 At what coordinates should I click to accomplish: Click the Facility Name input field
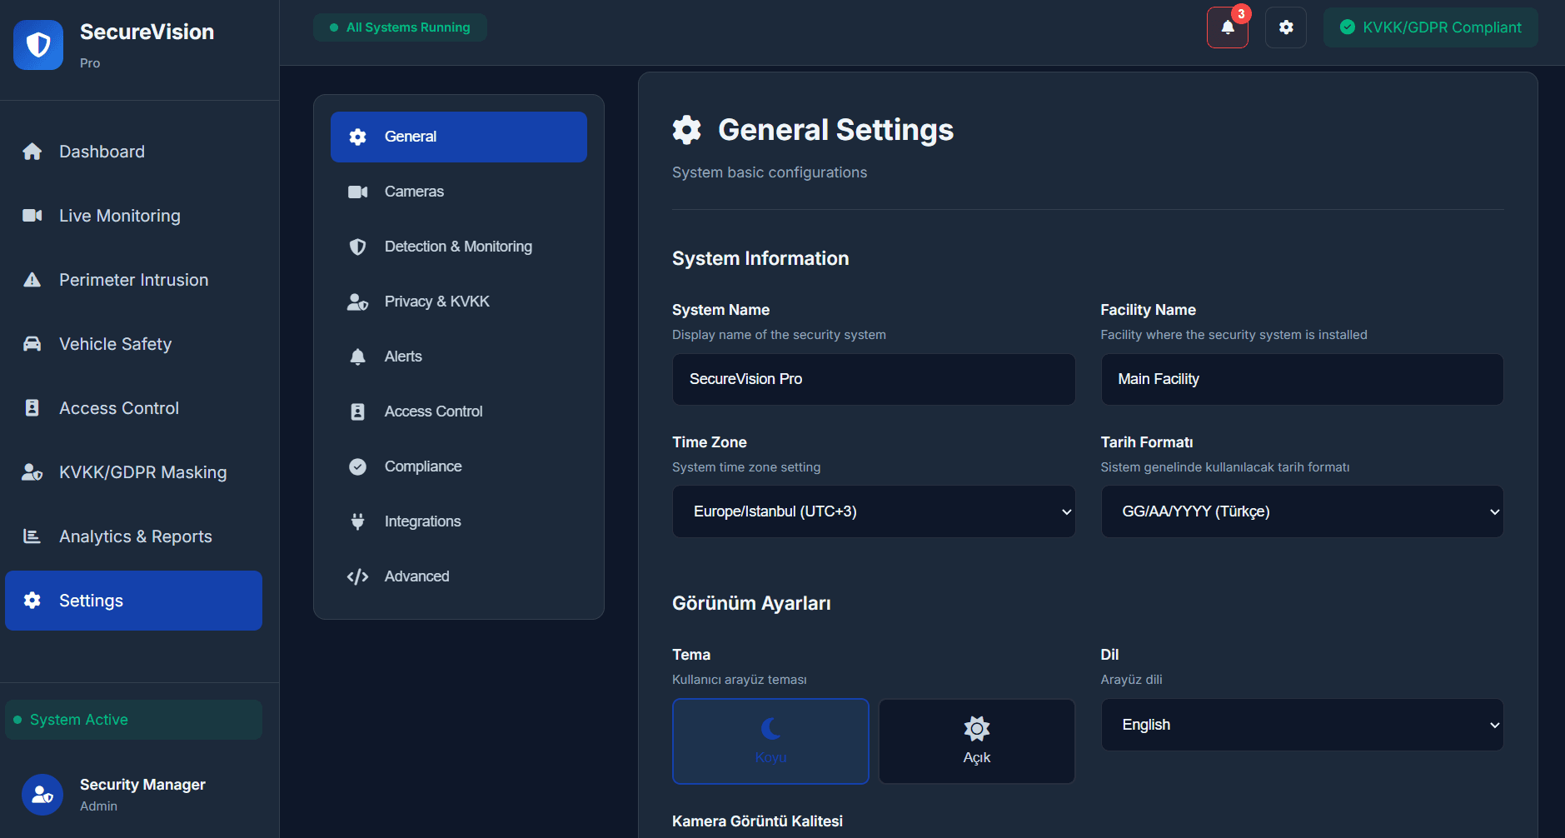point(1301,379)
